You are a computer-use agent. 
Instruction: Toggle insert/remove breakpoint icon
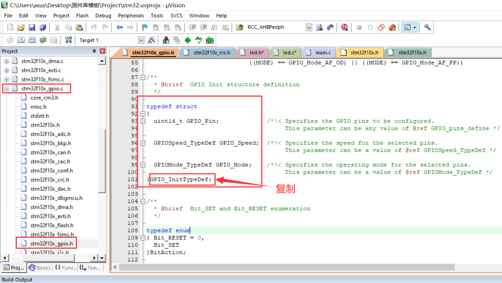(359, 27)
